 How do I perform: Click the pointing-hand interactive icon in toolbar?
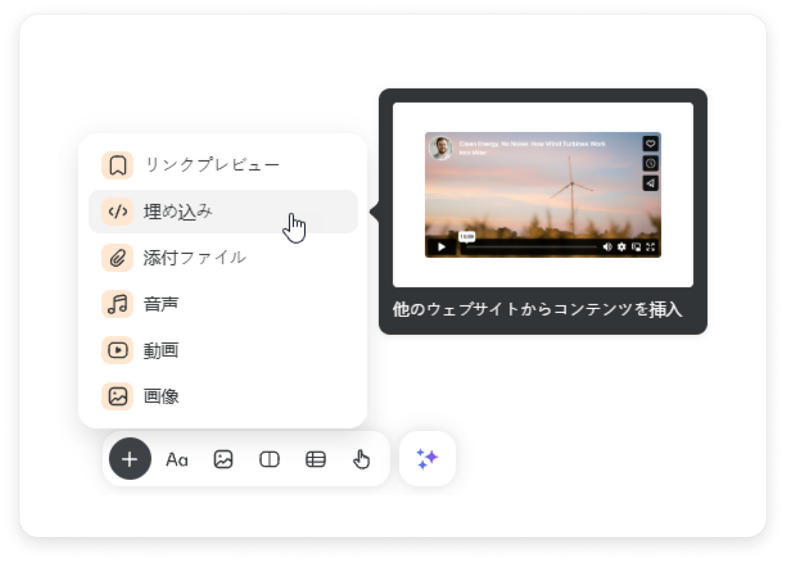[x=362, y=459]
